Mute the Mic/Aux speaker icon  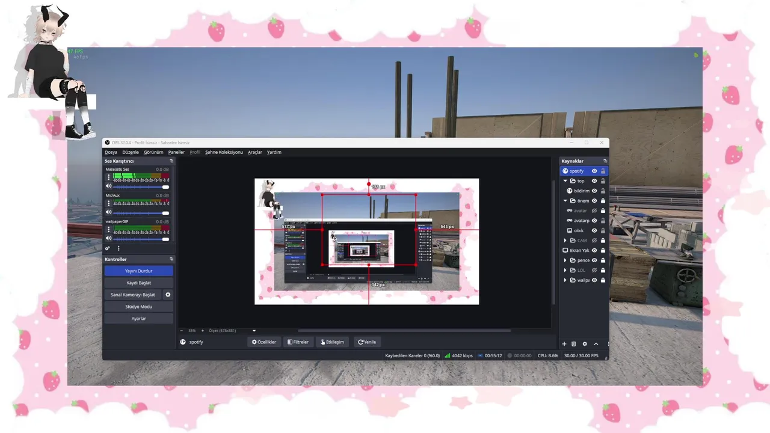109,212
